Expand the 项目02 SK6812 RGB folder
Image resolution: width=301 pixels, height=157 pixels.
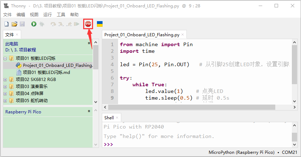click(x=5, y=80)
